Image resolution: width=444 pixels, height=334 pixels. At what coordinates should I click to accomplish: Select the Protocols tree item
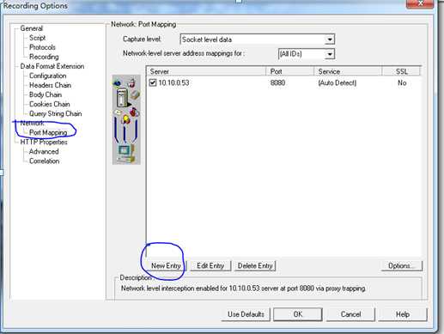(42, 47)
